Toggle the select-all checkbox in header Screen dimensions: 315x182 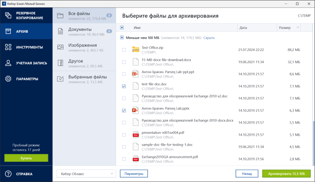point(122,28)
